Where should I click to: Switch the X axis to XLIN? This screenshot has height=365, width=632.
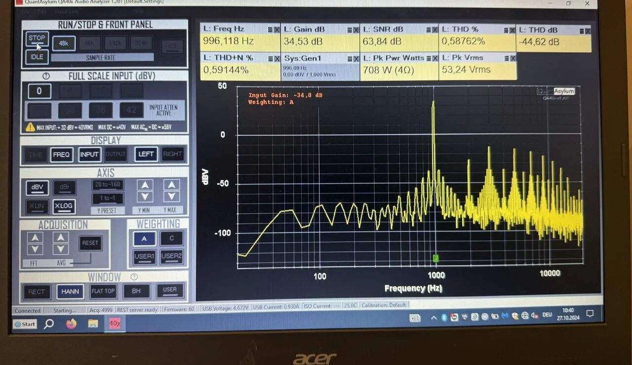(36, 206)
